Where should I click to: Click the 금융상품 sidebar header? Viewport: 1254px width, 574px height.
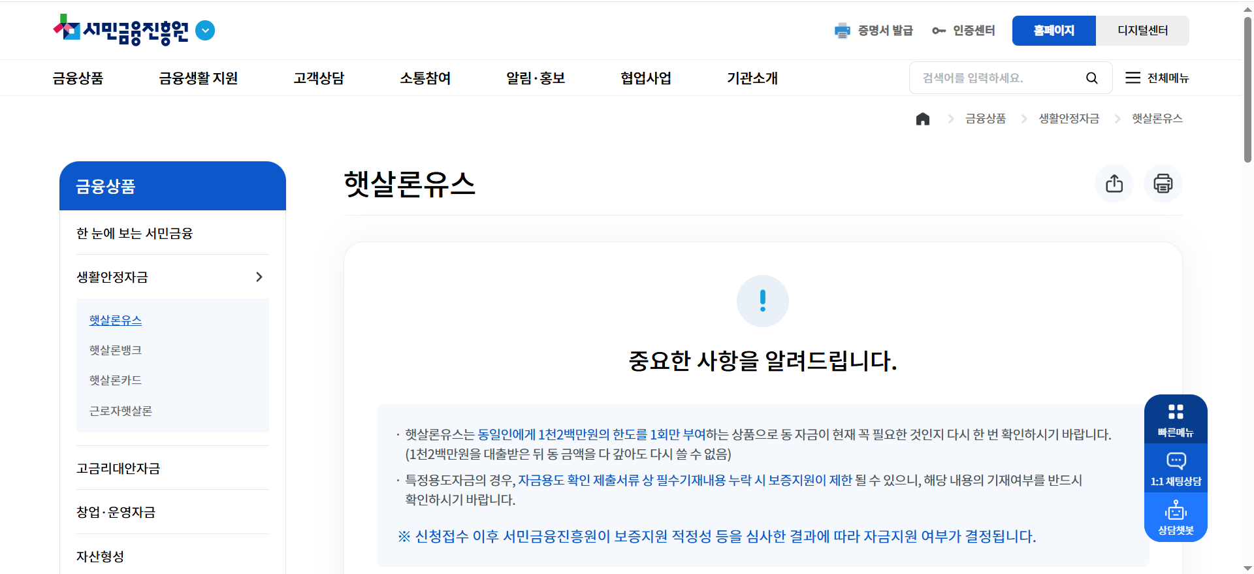[x=172, y=186]
